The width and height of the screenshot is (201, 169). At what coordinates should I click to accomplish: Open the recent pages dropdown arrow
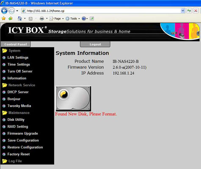(x=17, y=11)
